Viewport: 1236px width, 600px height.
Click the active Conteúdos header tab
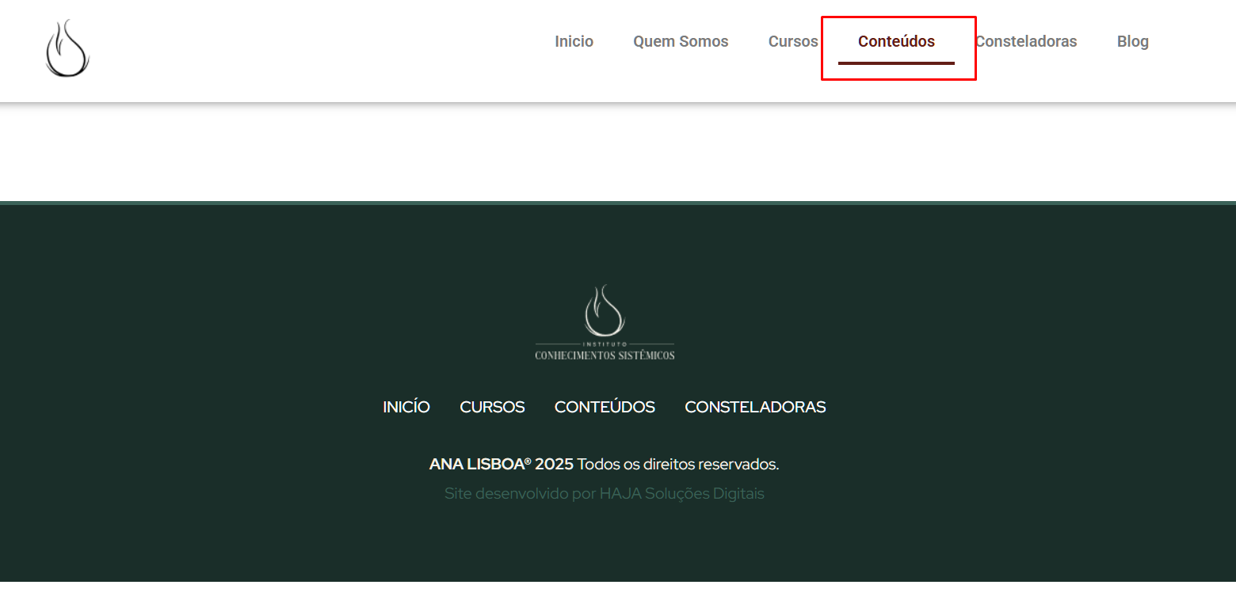click(896, 41)
